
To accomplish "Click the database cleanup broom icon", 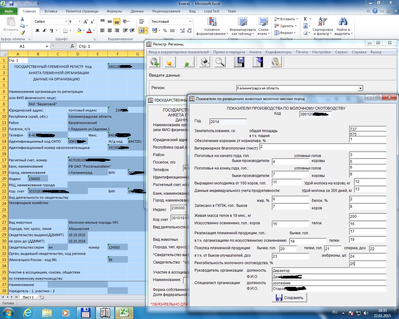I will pyautogui.click(x=276, y=62).
